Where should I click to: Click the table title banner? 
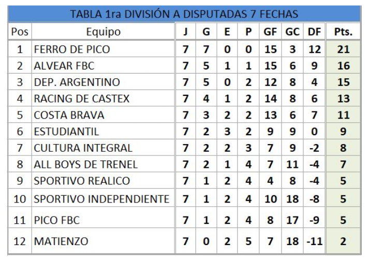[x=183, y=13]
